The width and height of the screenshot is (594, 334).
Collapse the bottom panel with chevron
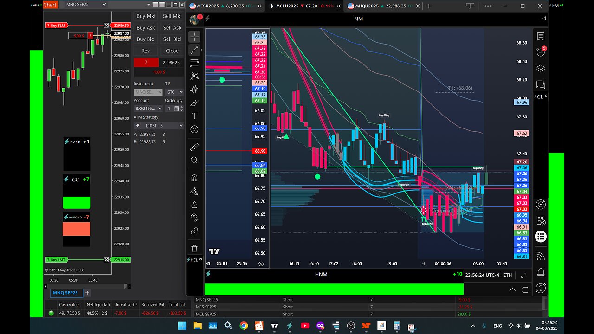(x=512, y=289)
